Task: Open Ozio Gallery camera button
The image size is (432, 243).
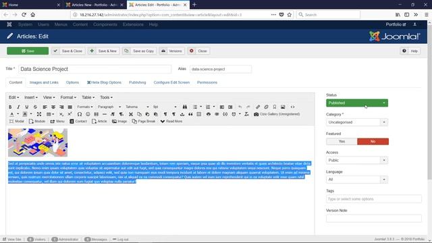Action: pos(277,114)
